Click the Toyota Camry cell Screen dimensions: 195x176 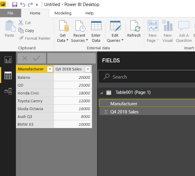click(x=35, y=101)
